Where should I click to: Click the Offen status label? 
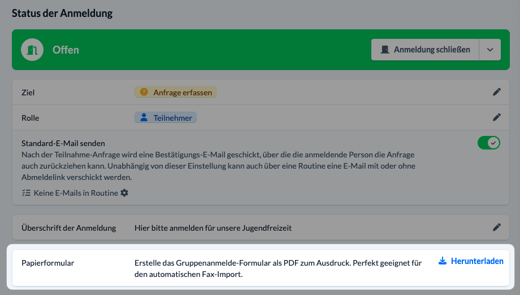(66, 50)
